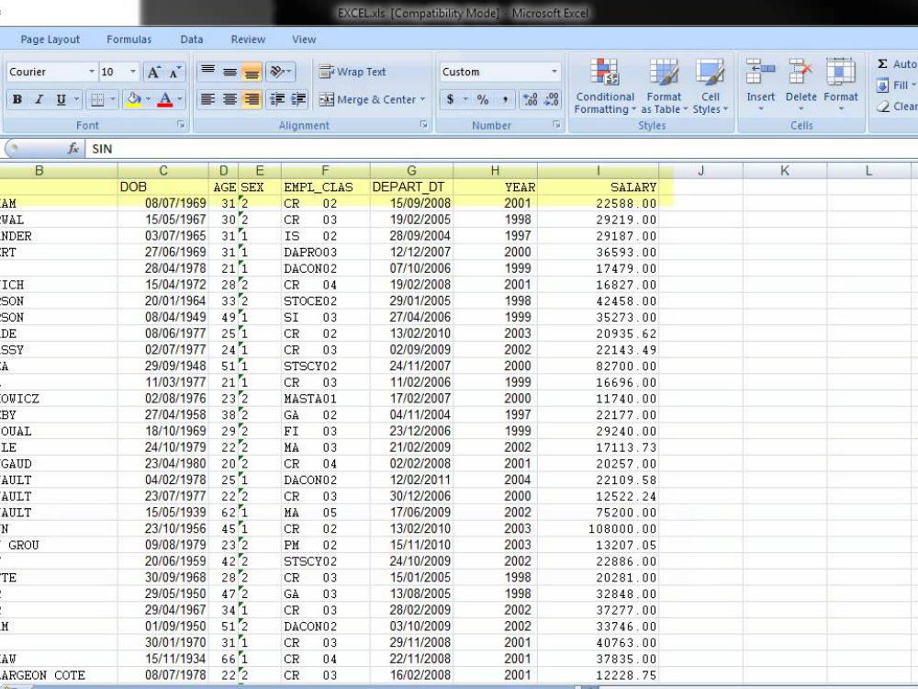The height and width of the screenshot is (689, 918).
Task: Open the Custom number format dropdown
Action: click(x=554, y=72)
